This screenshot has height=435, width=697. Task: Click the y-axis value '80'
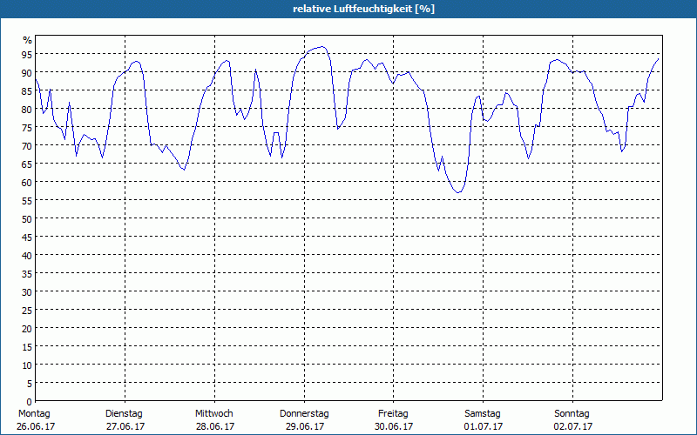click(27, 109)
